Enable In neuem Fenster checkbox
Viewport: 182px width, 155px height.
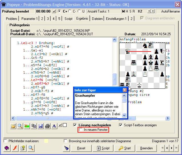click(x=81, y=129)
